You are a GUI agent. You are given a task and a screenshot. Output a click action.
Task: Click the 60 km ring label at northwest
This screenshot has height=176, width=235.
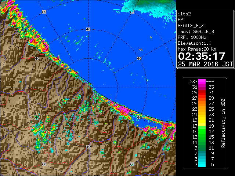(44, 12)
